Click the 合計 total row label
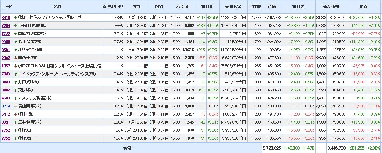This screenshot has height=153, width=382. (x=127, y=148)
